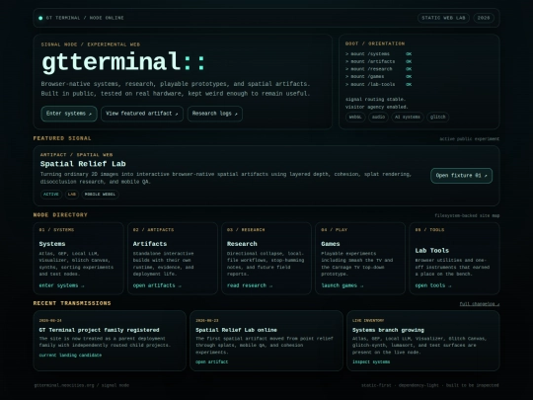Click the STATIC WEB LAB pill
The width and height of the screenshot is (533, 400).
[443, 18]
